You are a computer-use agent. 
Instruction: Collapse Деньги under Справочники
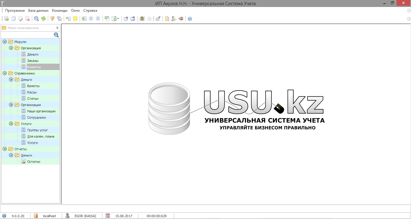tap(11, 80)
